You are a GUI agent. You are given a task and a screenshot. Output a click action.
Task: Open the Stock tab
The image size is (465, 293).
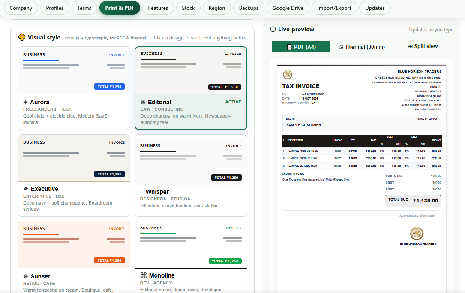(188, 8)
